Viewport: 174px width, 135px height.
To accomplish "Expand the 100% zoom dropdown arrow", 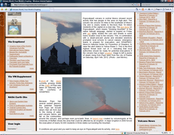I will (x=170, y=133).
